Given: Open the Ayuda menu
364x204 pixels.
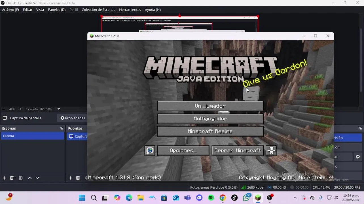Looking at the screenshot, I should click(153, 10).
